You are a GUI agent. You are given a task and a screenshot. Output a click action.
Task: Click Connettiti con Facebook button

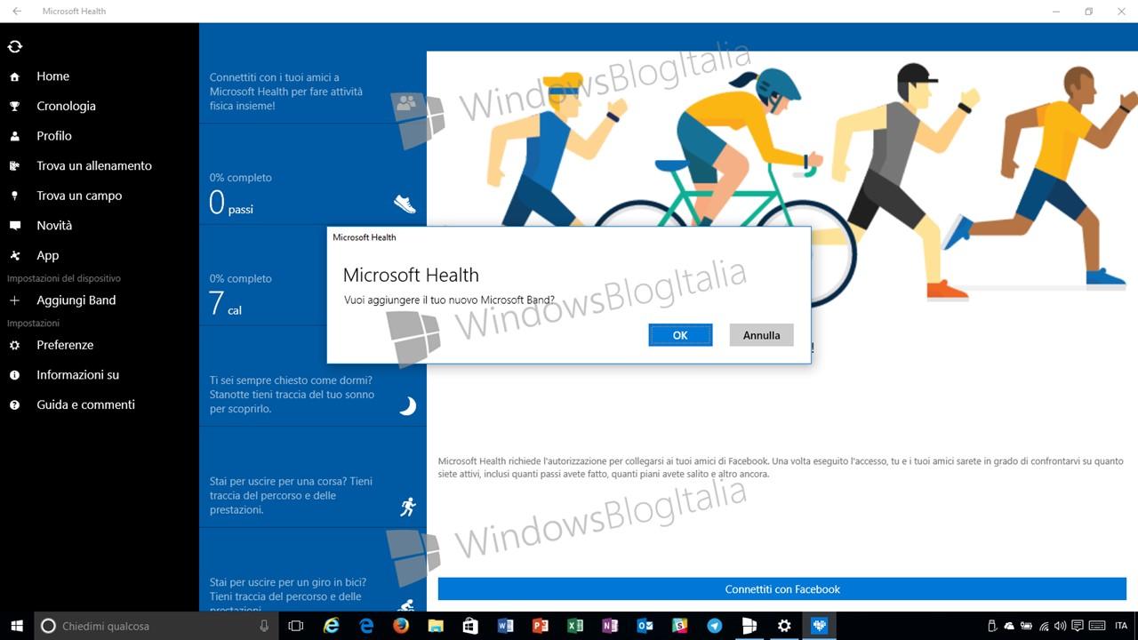click(782, 589)
